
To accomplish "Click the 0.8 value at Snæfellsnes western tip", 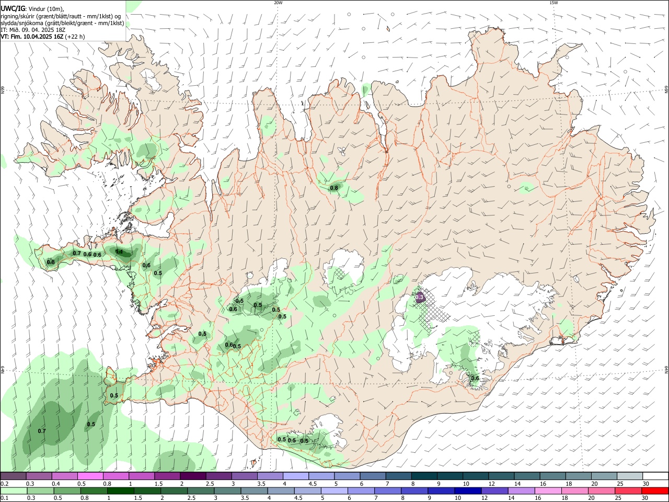I will click(x=51, y=262).
